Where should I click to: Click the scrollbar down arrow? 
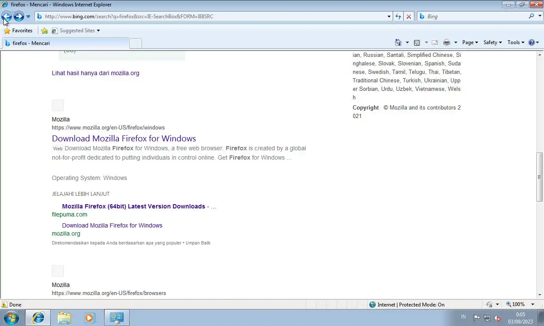(x=539, y=295)
